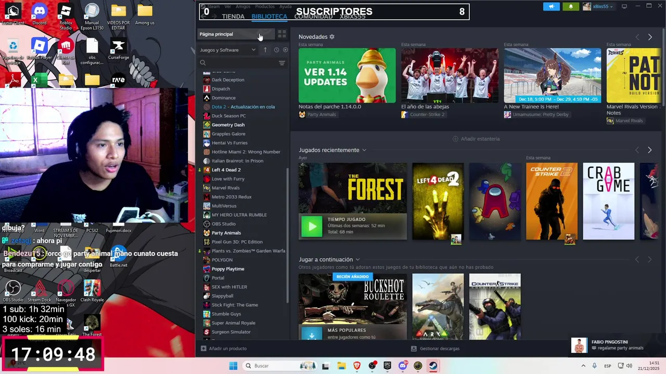
Task: Open the Amigos menu
Action: coord(243,6)
